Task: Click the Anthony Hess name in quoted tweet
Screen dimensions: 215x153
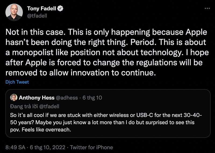Action: pos(37,98)
